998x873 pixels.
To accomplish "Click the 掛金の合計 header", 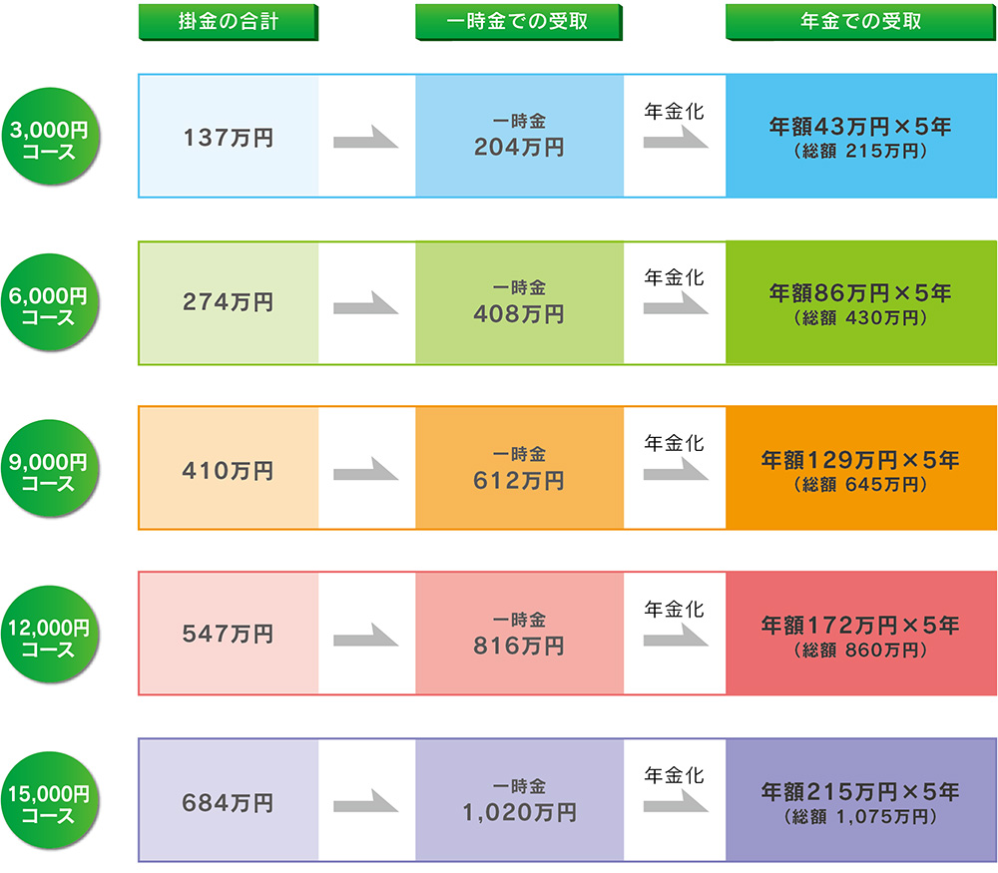I will pyautogui.click(x=228, y=22).
